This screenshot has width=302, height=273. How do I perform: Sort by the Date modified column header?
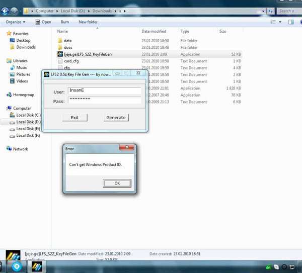click(154, 31)
